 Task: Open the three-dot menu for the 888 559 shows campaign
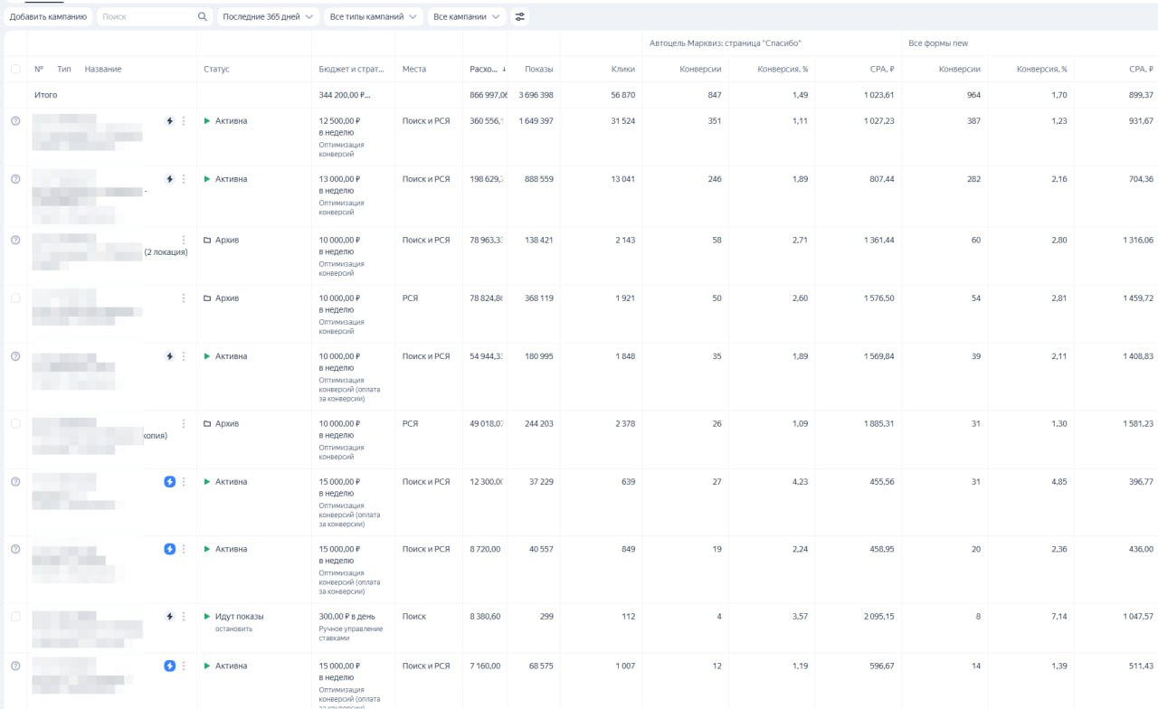[x=184, y=179]
